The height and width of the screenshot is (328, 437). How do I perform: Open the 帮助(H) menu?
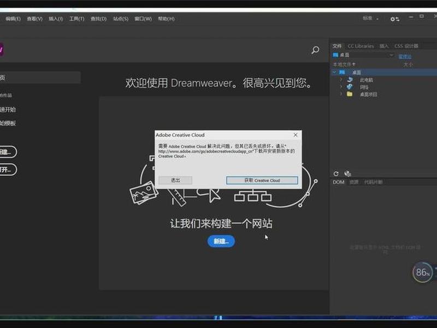[x=166, y=19]
